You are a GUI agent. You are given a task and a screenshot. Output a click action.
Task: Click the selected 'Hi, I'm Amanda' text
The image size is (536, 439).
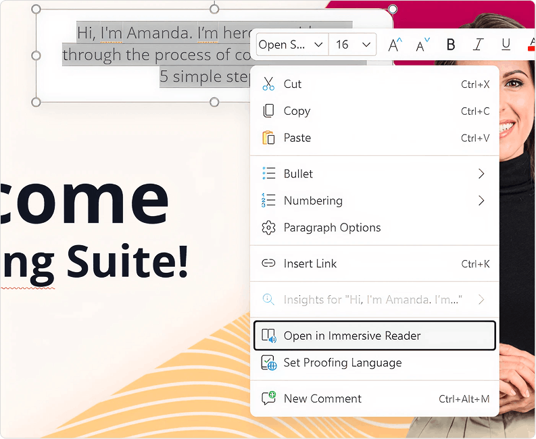132,33
